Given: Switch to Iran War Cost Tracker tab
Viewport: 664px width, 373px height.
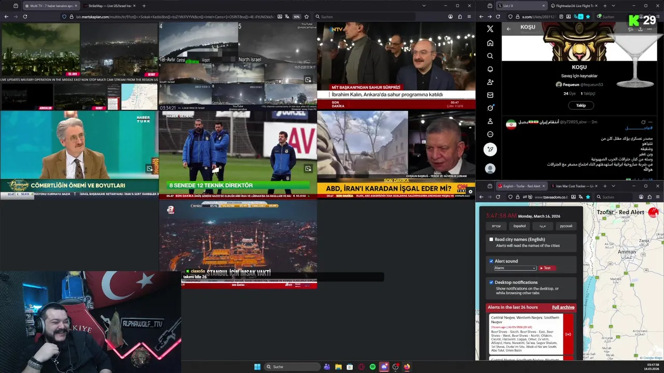Looking at the screenshot, I should 575,186.
